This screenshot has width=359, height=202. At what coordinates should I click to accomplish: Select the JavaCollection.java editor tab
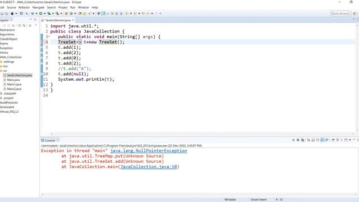pos(57,20)
